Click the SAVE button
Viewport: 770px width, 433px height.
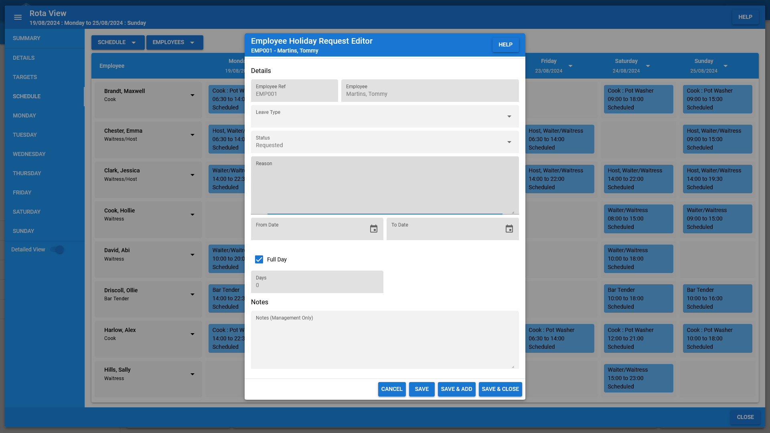[421, 389]
